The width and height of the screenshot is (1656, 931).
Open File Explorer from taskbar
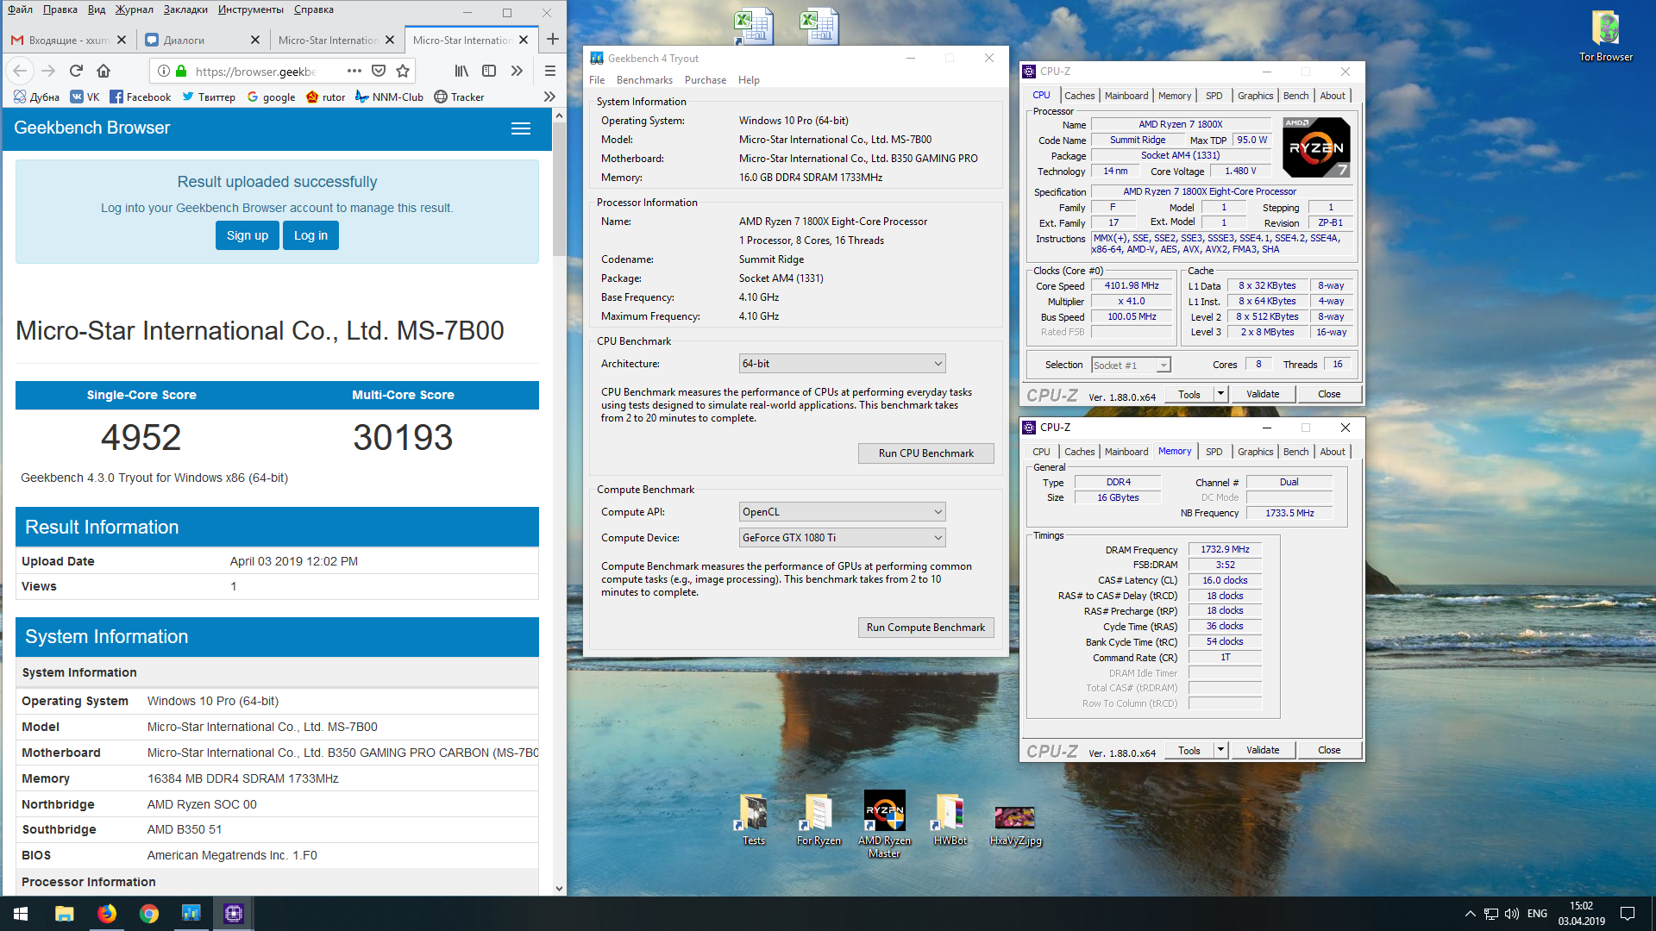point(64,914)
